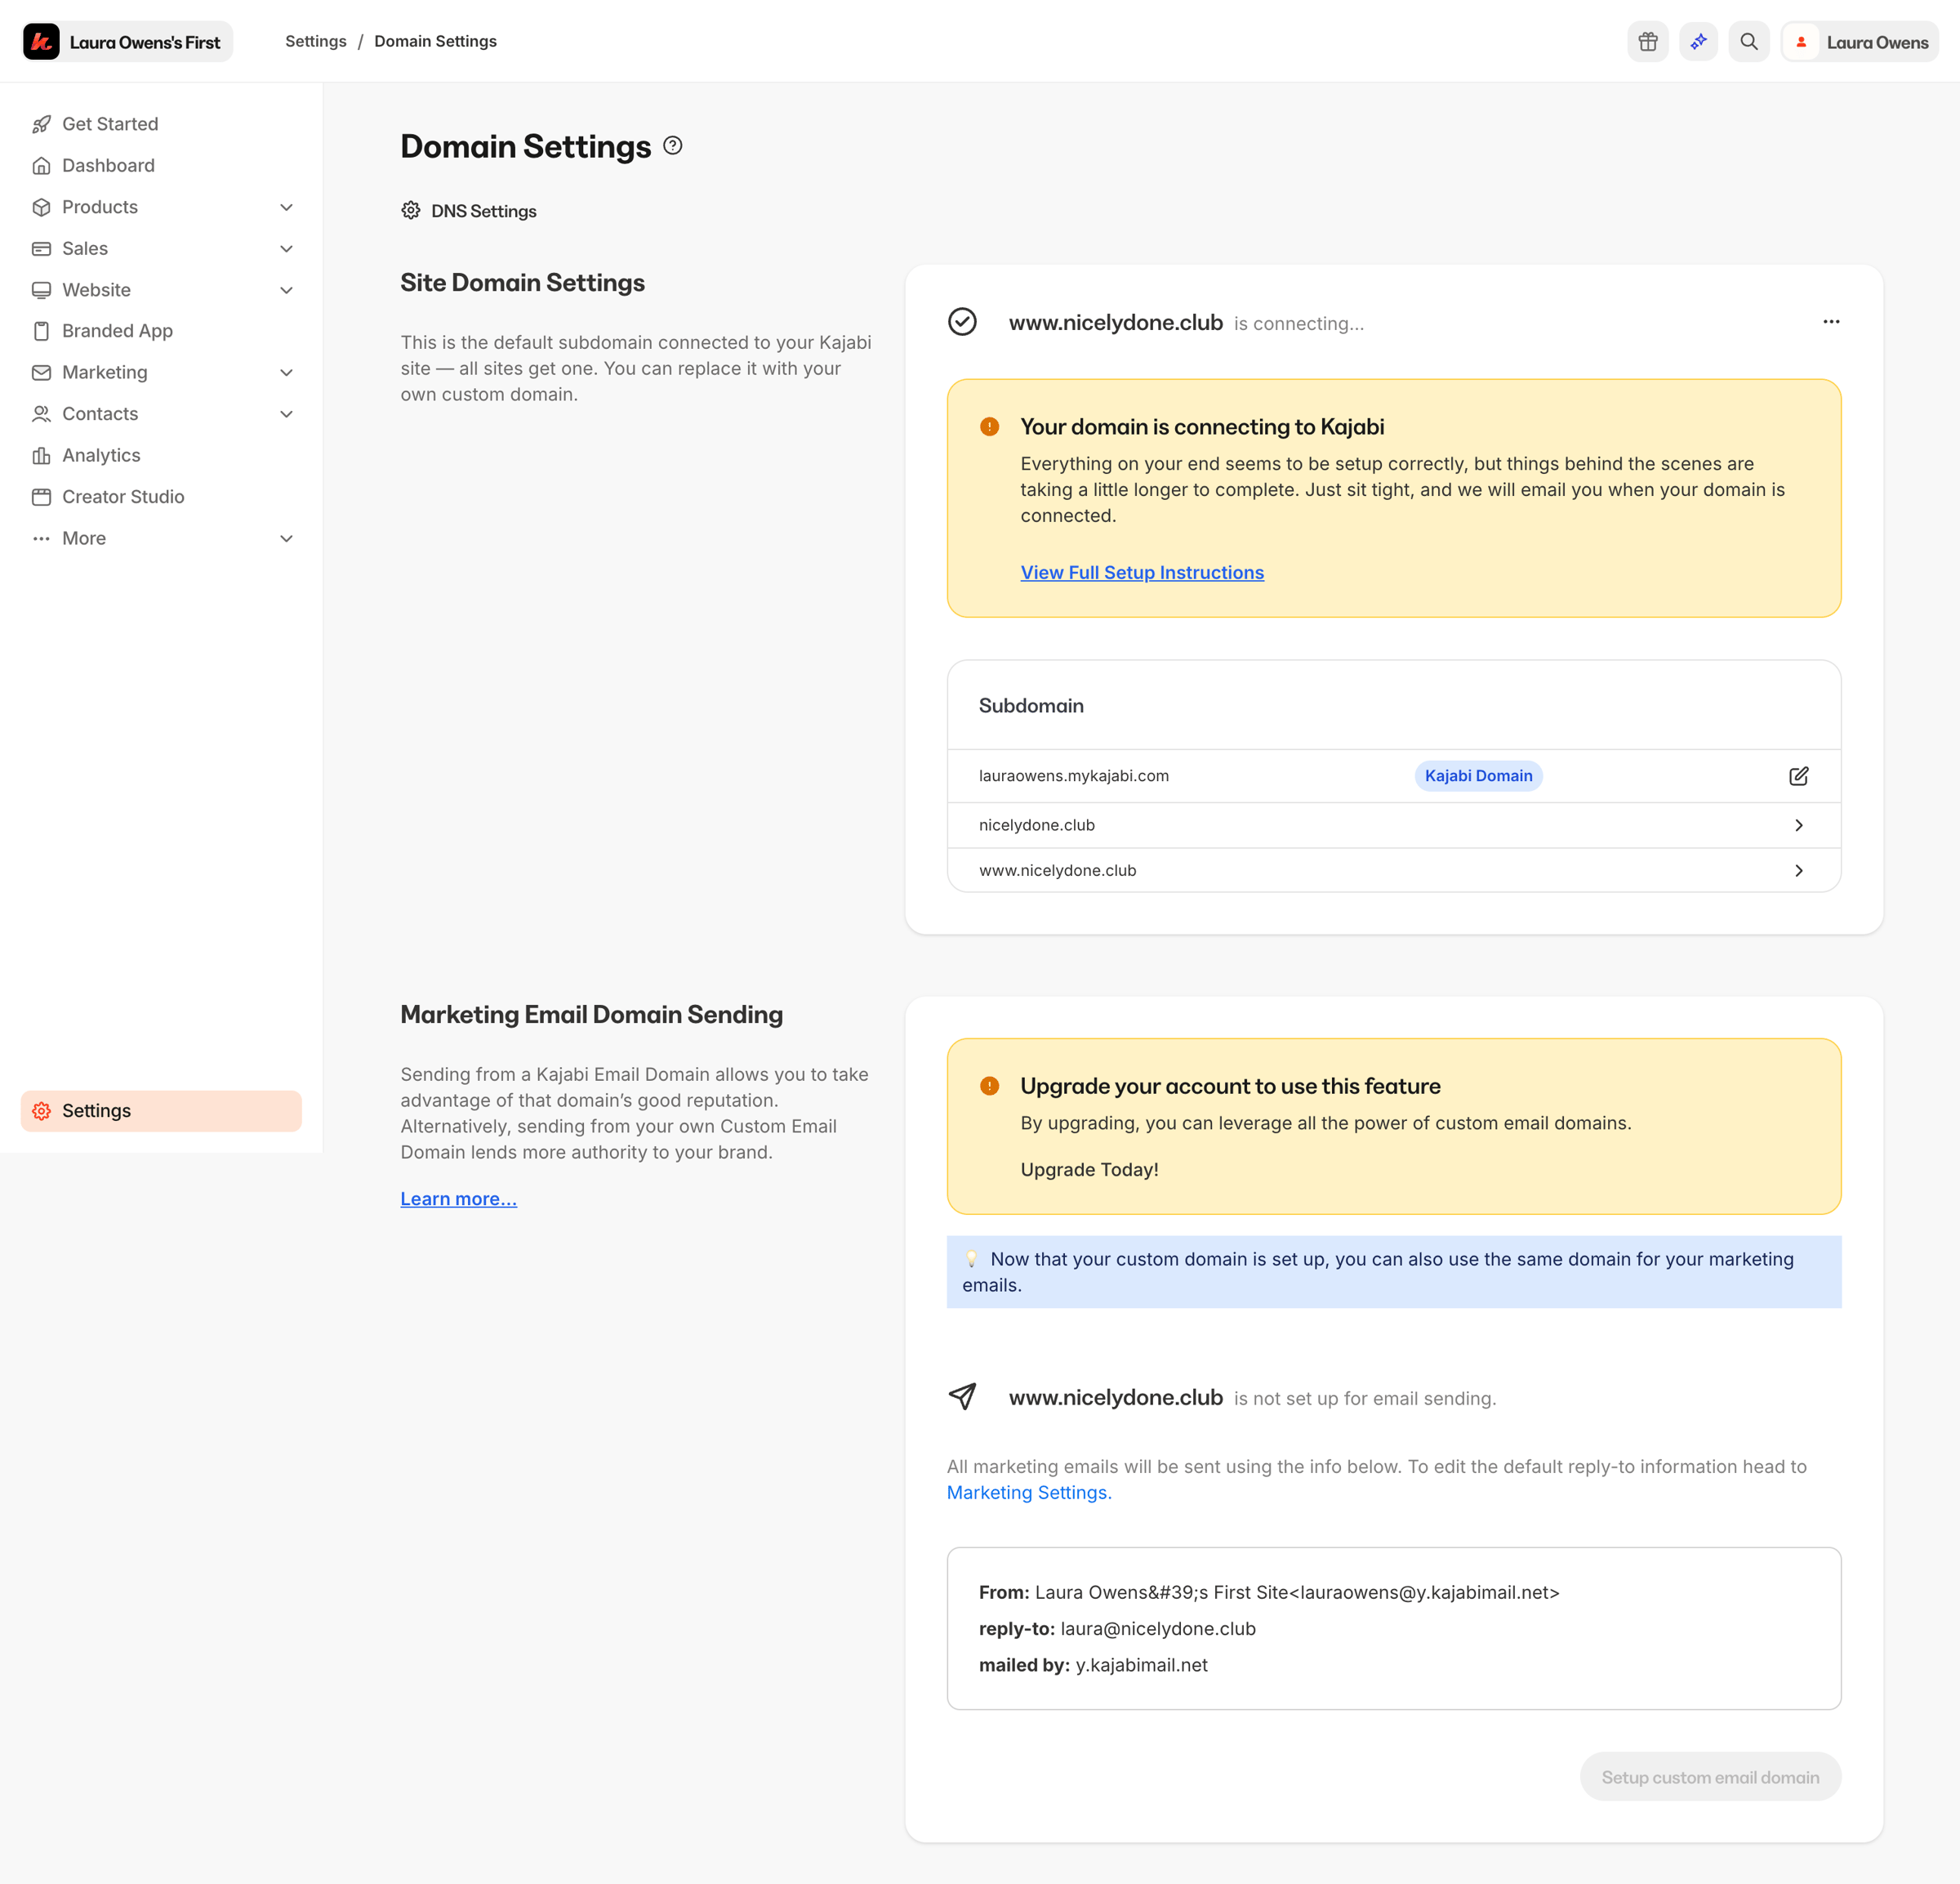Click the Get Started rocket icon
Viewport: 1960px width, 1884px height.
[41, 124]
